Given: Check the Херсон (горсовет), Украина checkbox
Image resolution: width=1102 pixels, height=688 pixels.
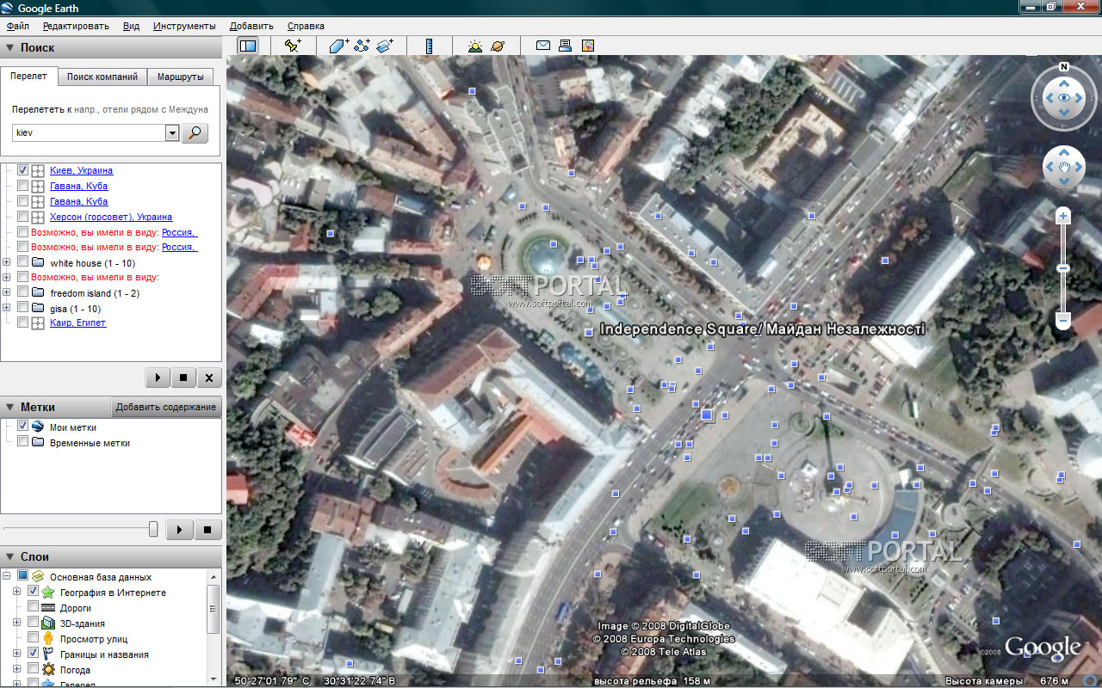Looking at the screenshot, I should pyautogui.click(x=23, y=217).
